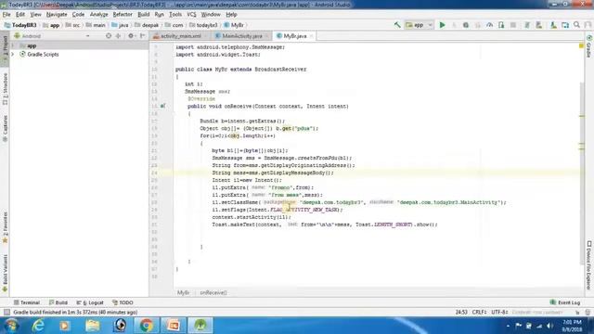Screen dimensions: 594x334
Task: Open the AVD Manager device icon
Action: tap(538, 25)
